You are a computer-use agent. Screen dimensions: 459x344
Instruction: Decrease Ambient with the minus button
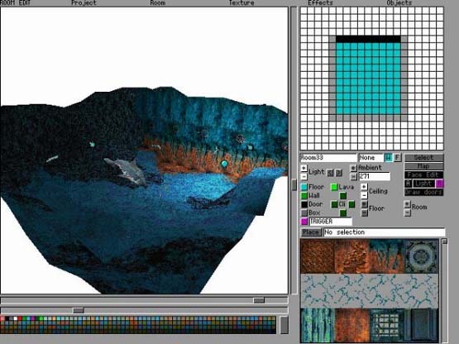(354, 176)
